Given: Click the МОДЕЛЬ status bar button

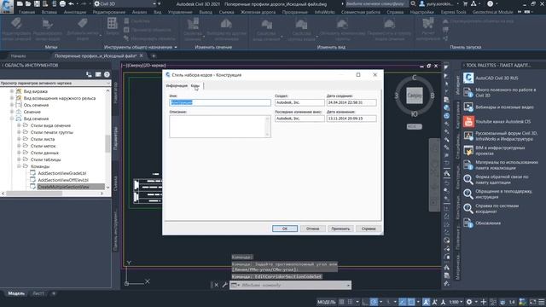Looking at the screenshot, I should pyautogui.click(x=326, y=302).
